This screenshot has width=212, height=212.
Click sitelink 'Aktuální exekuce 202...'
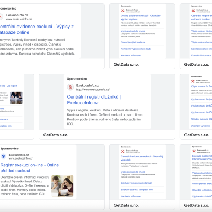[201, 119]
